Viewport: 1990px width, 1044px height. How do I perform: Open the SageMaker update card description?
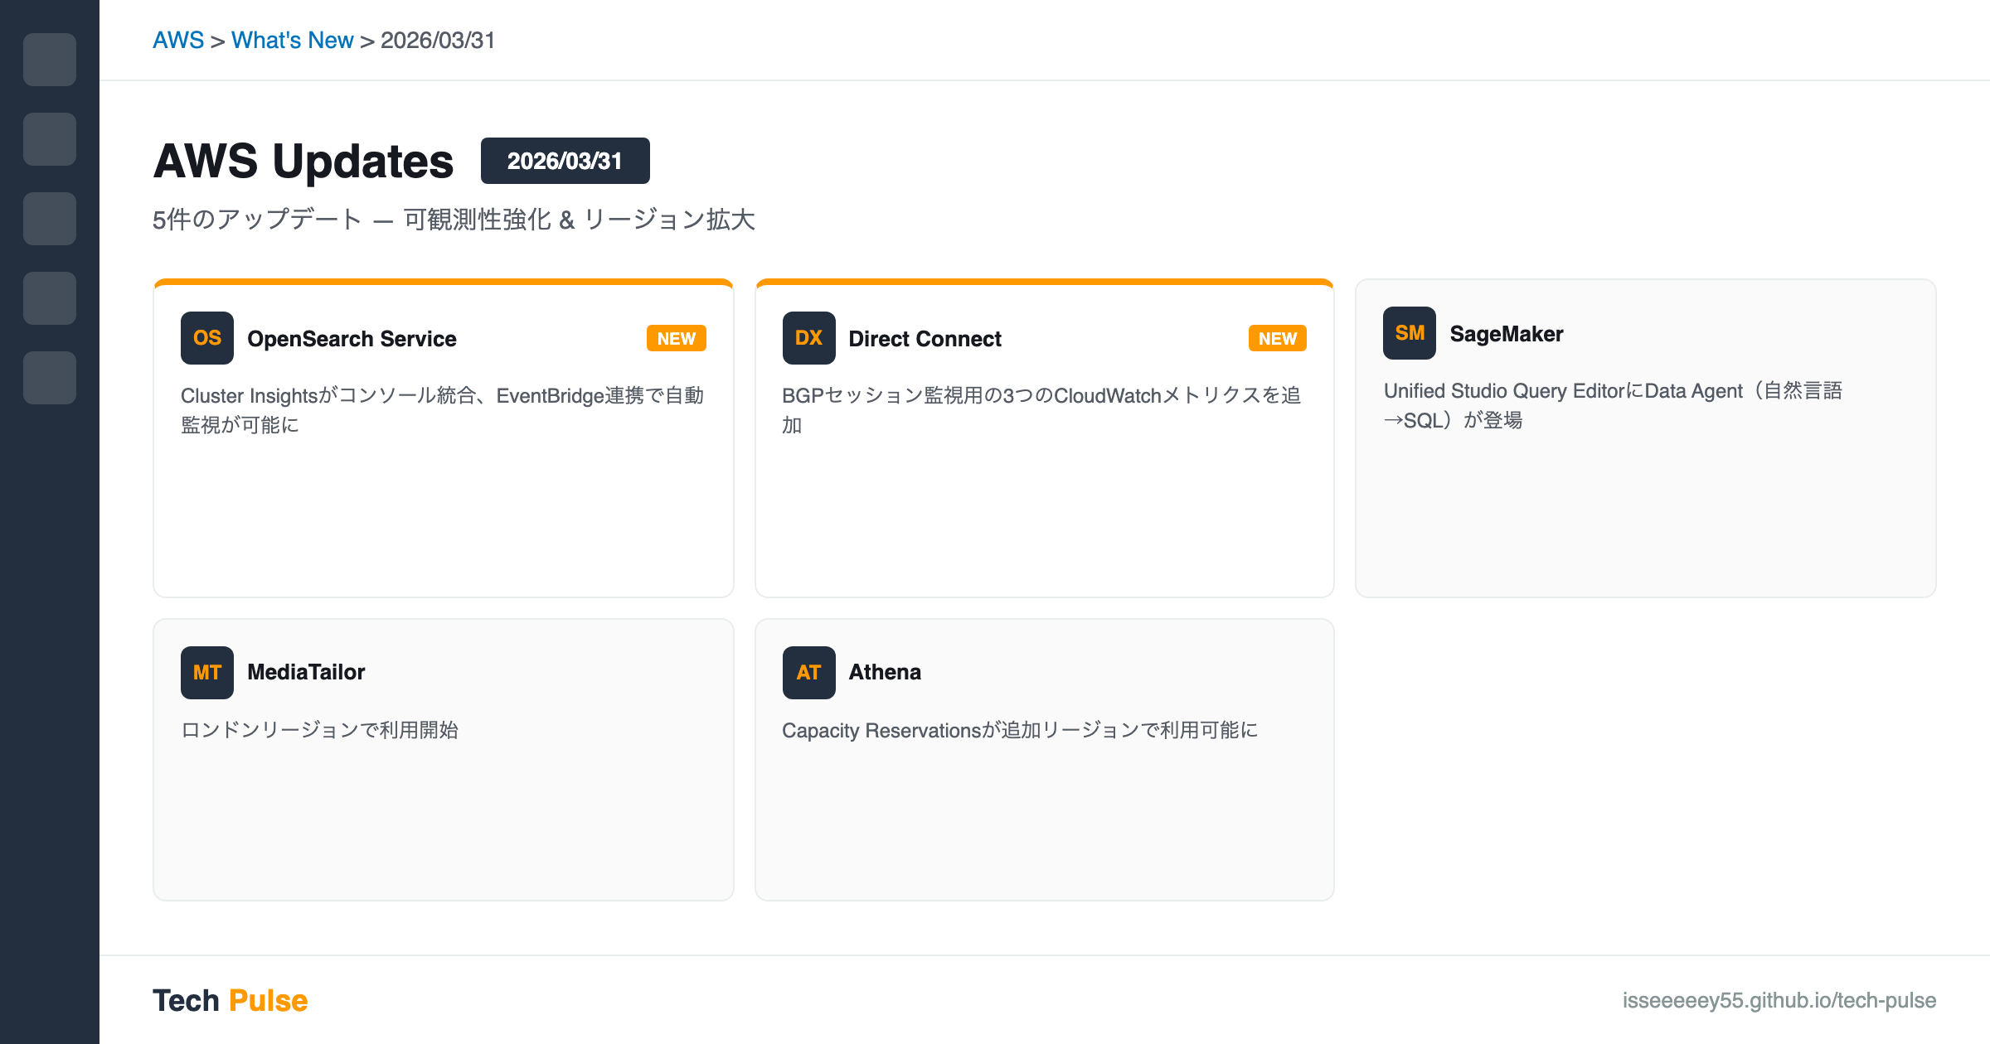point(1612,405)
